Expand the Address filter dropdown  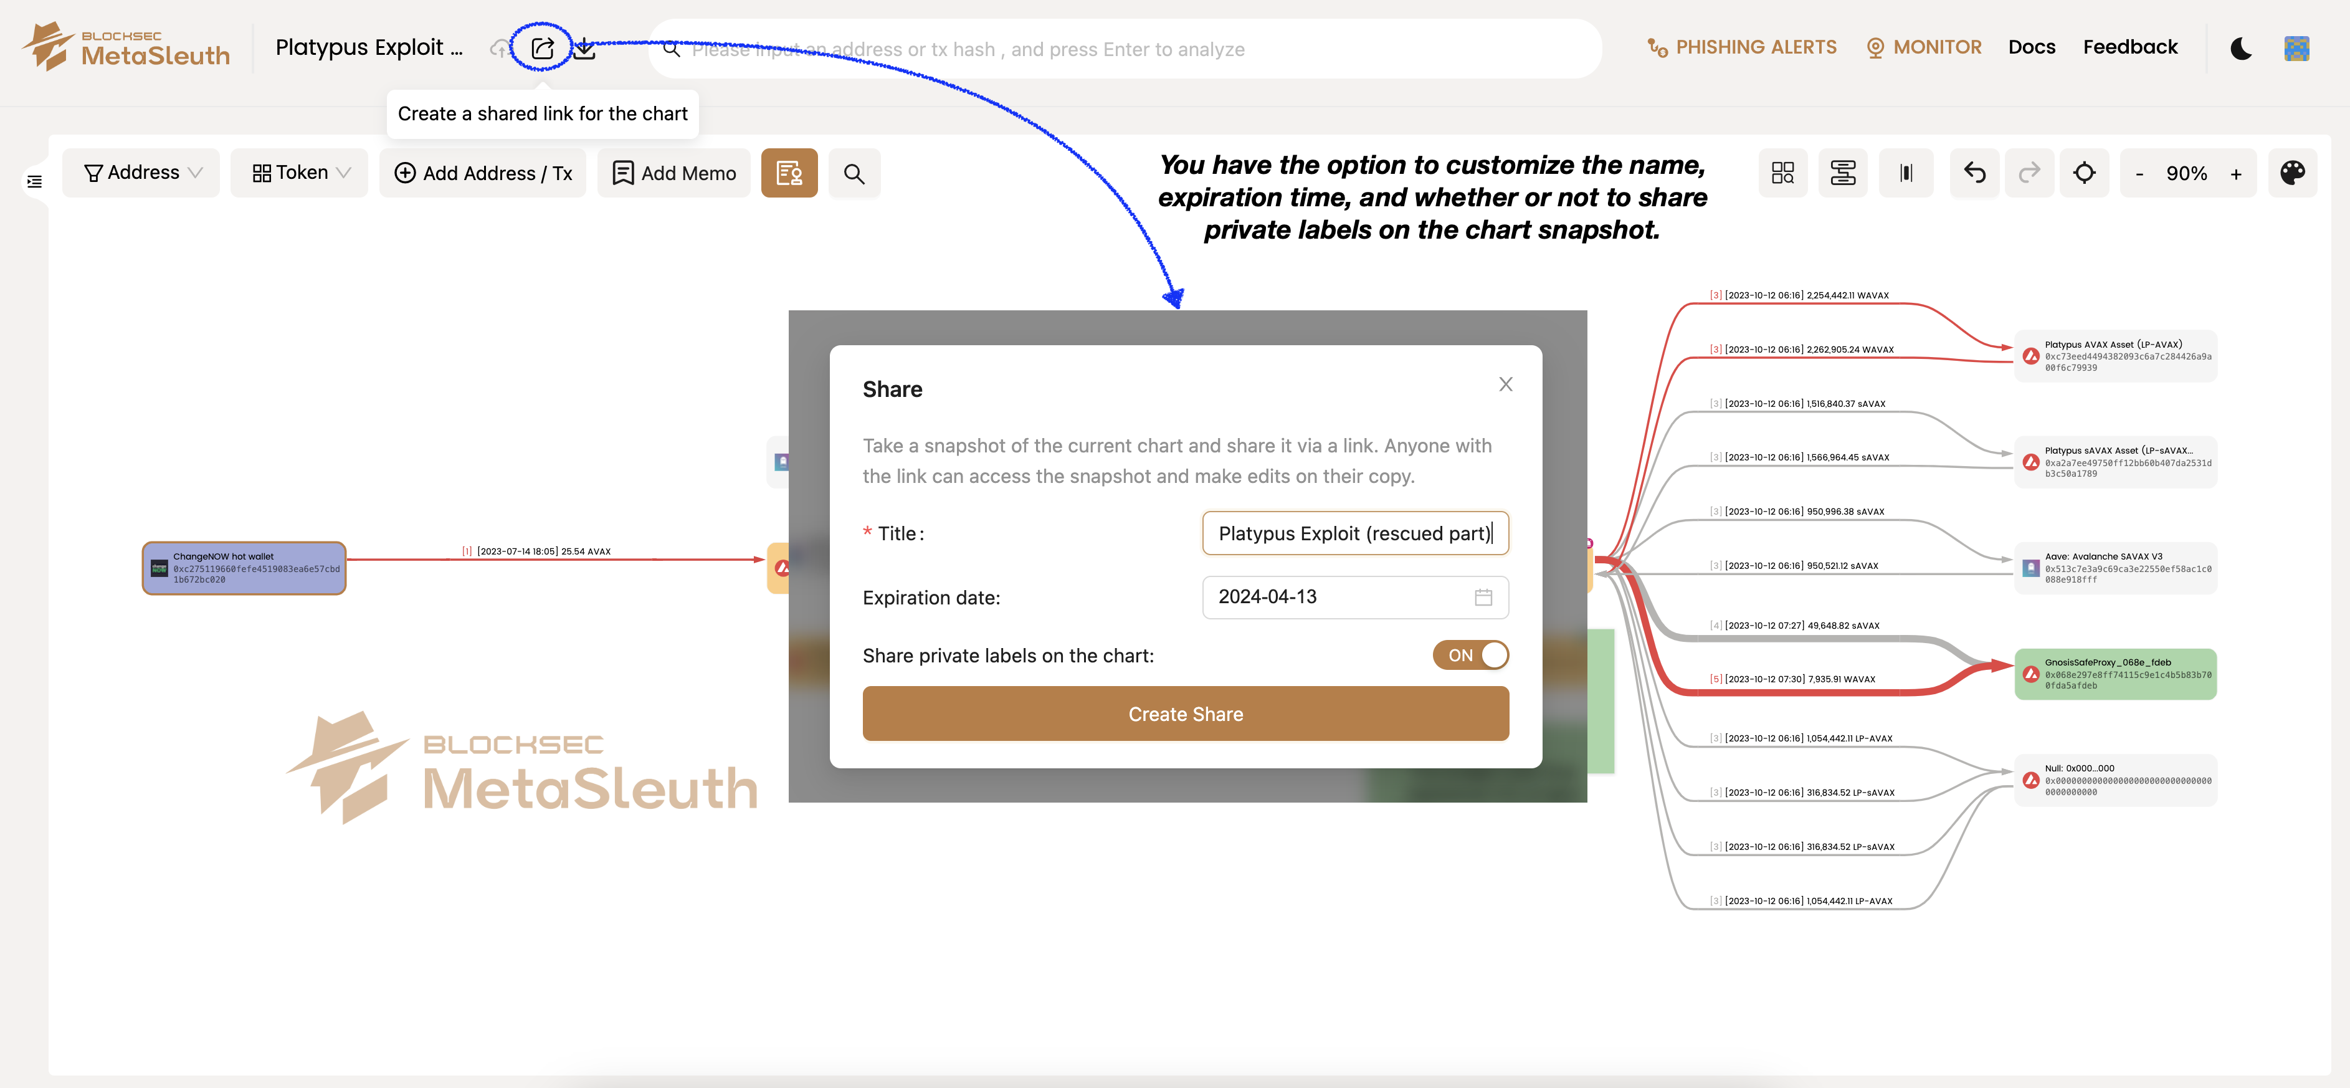(141, 173)
